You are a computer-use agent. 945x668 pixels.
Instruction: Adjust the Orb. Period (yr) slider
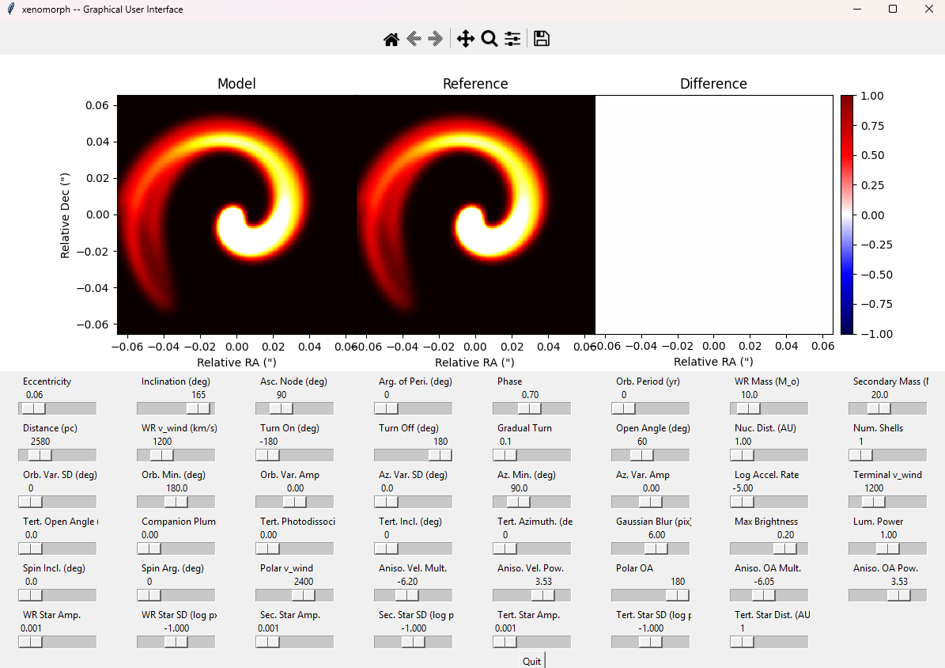pos(650,408)
